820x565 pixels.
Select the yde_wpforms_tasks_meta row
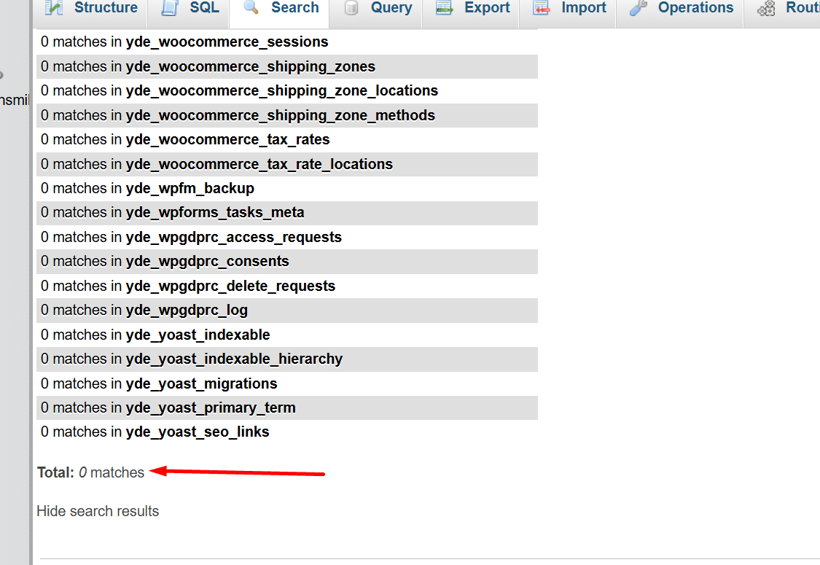287,212
